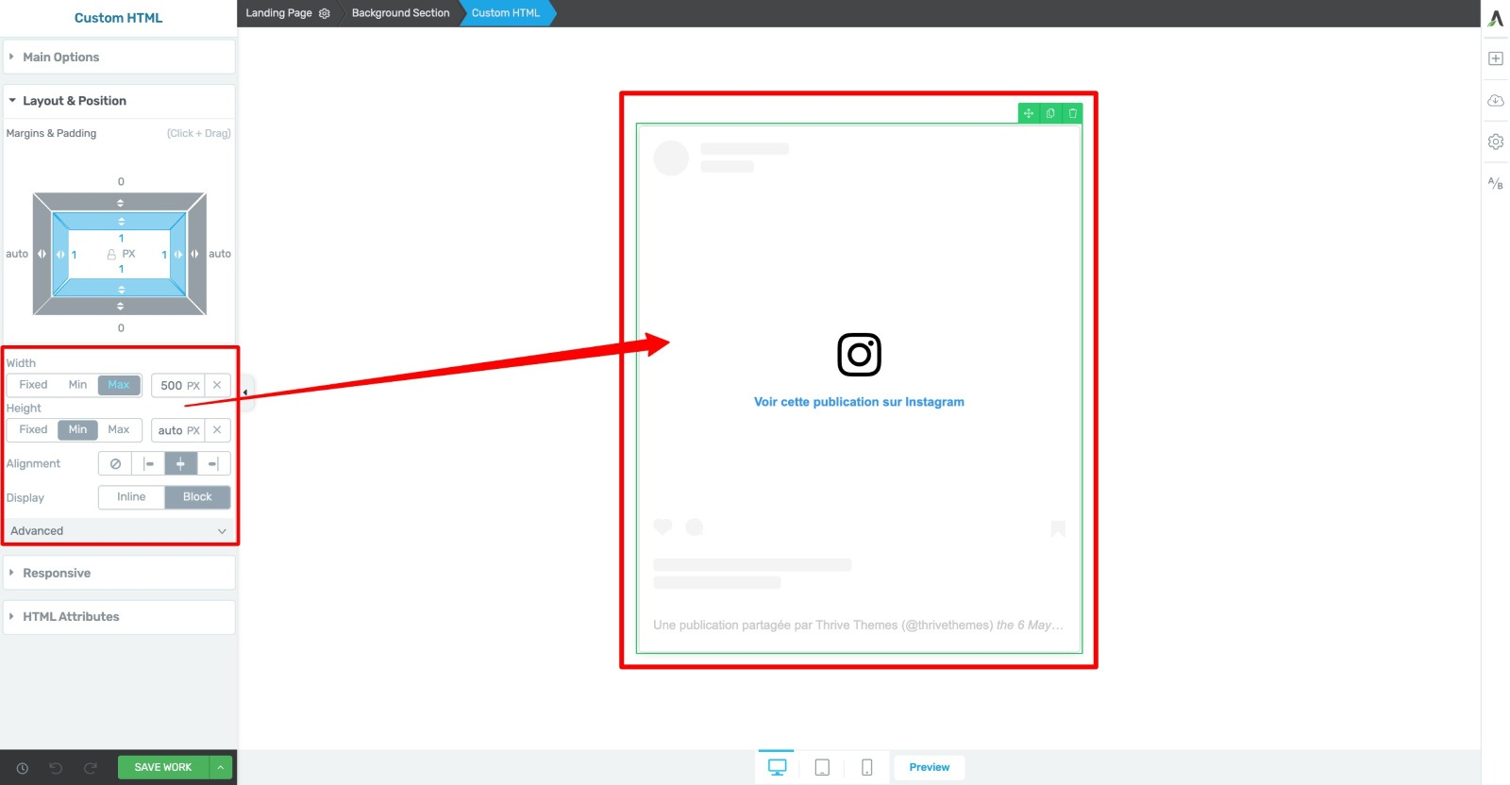
Task: Set Width mode to Min
Action: click(77, 385)
